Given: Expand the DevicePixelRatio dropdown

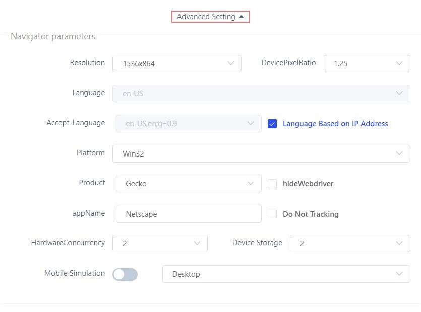Looking at the screenshot, I should coord(367,64).
